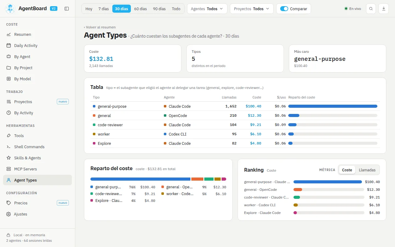Collapse the sidebar with the panel icon
Screen dimensions: 395x247
point(67,9)
